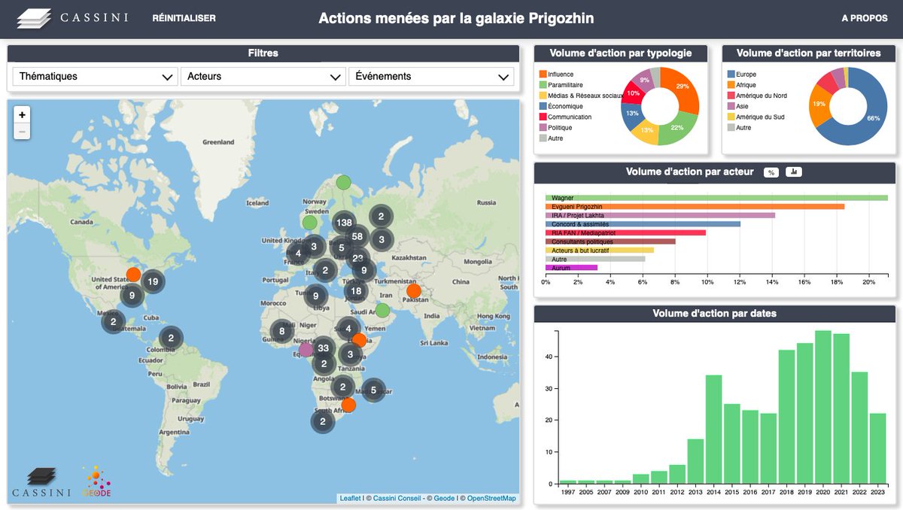The height and width of the screenshot is (510, 903).
Task: Select the green marker near Saudi Arabia
Action: tap(382, 310)
